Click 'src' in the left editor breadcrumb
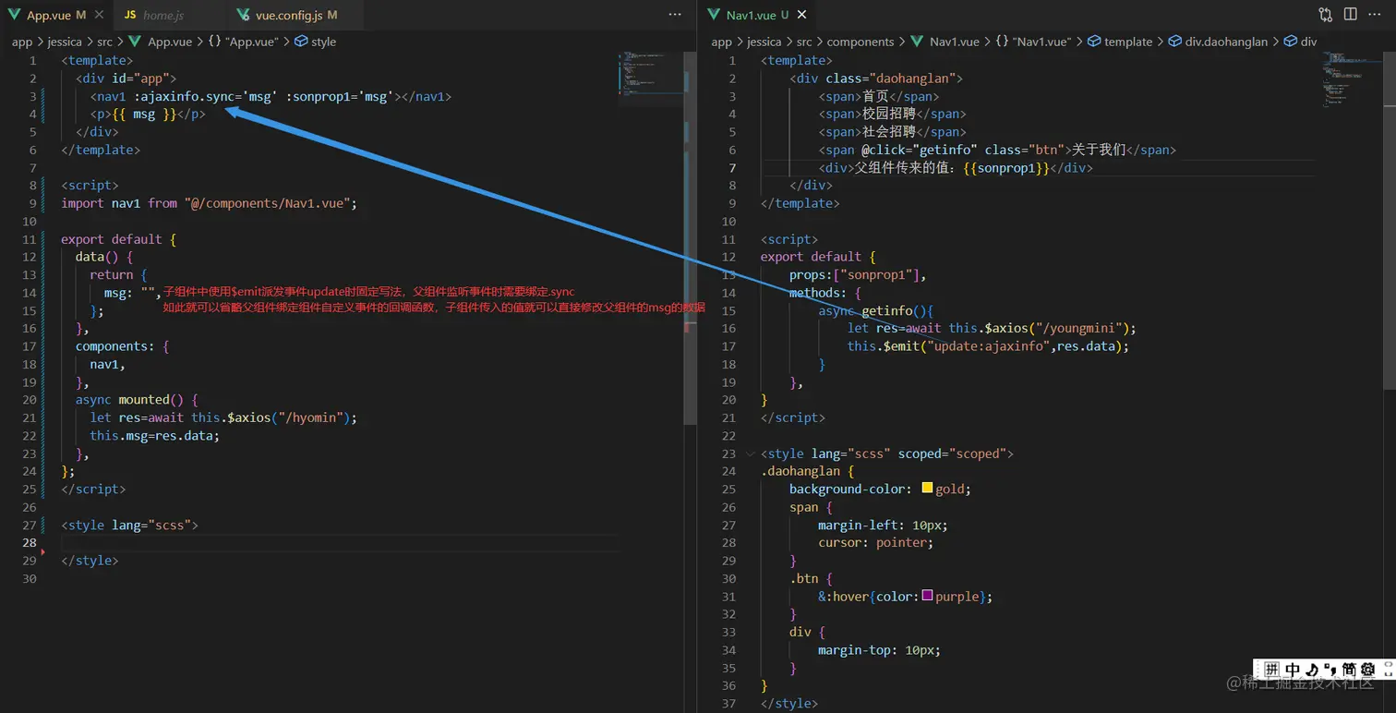1396x713 pixels. [x=105, y=42]
